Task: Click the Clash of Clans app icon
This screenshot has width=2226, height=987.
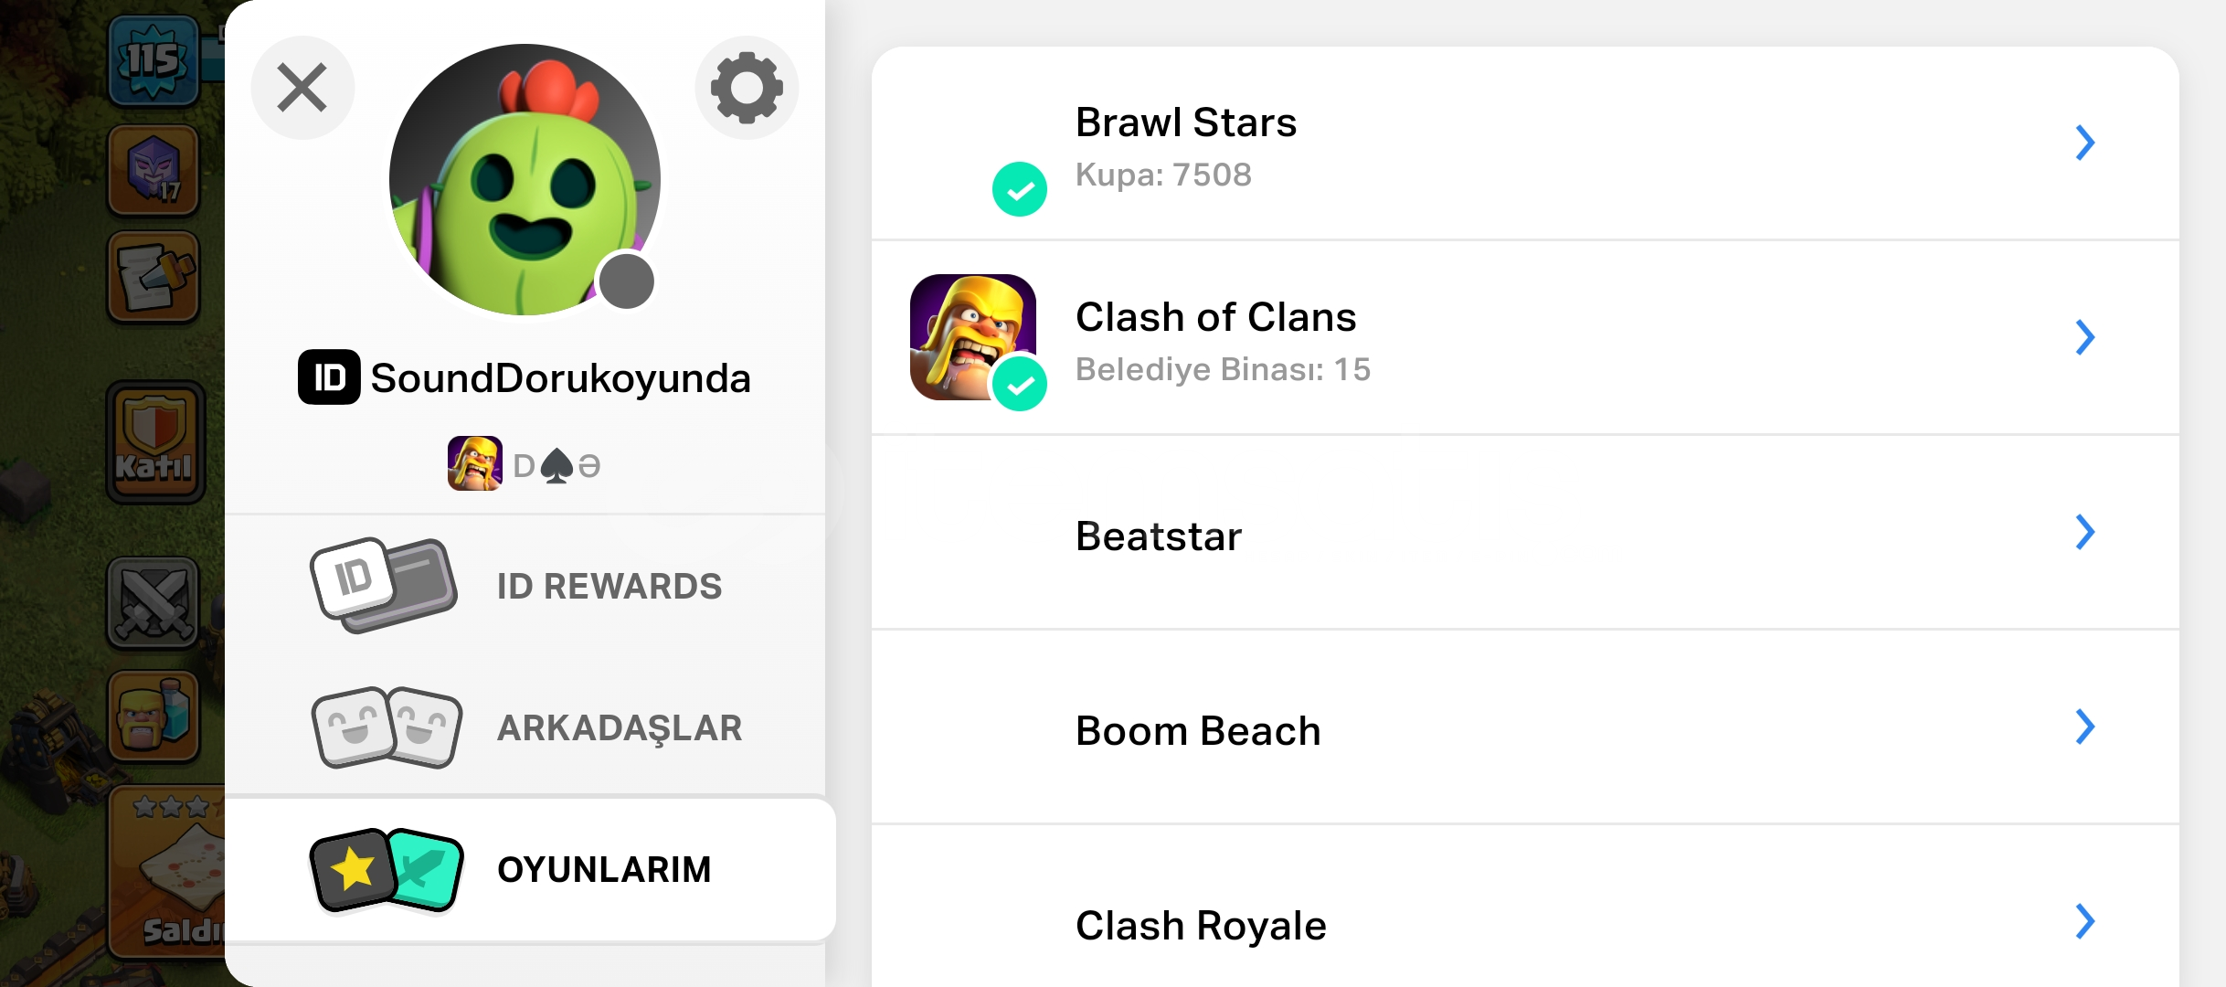Action: pos(972,336)
